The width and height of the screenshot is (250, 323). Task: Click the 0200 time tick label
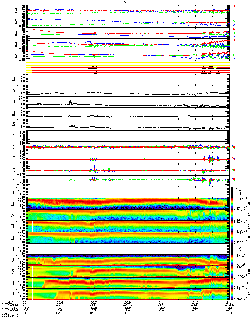(x=60, y=313)
